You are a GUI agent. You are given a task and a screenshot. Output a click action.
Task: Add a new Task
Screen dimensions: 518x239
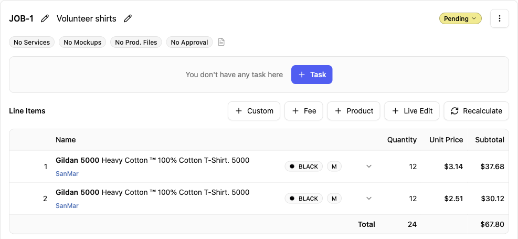[312, 75]
